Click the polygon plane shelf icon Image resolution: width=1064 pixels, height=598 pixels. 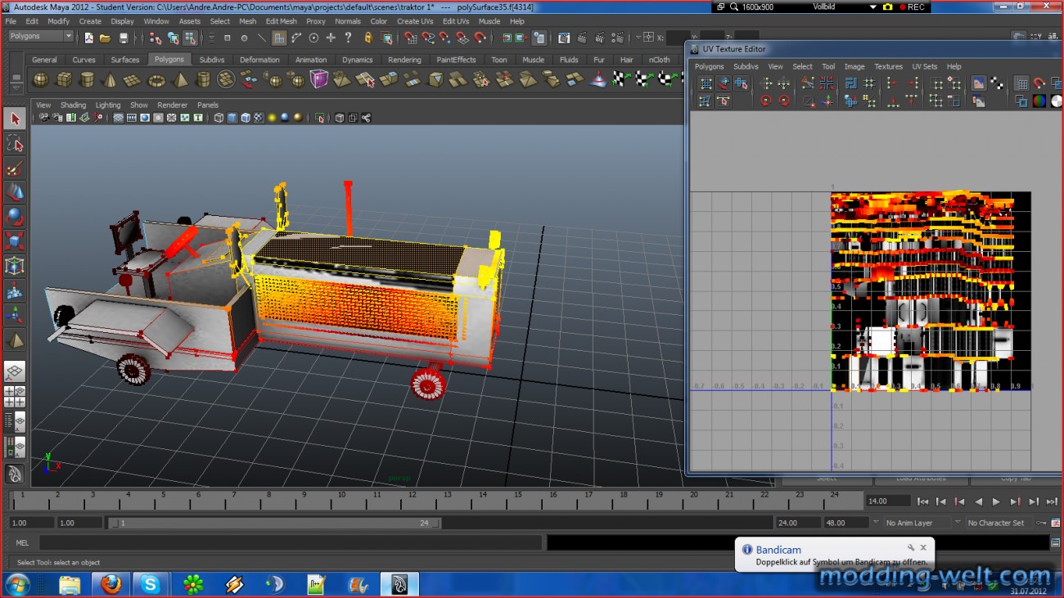tap(132, 79)
